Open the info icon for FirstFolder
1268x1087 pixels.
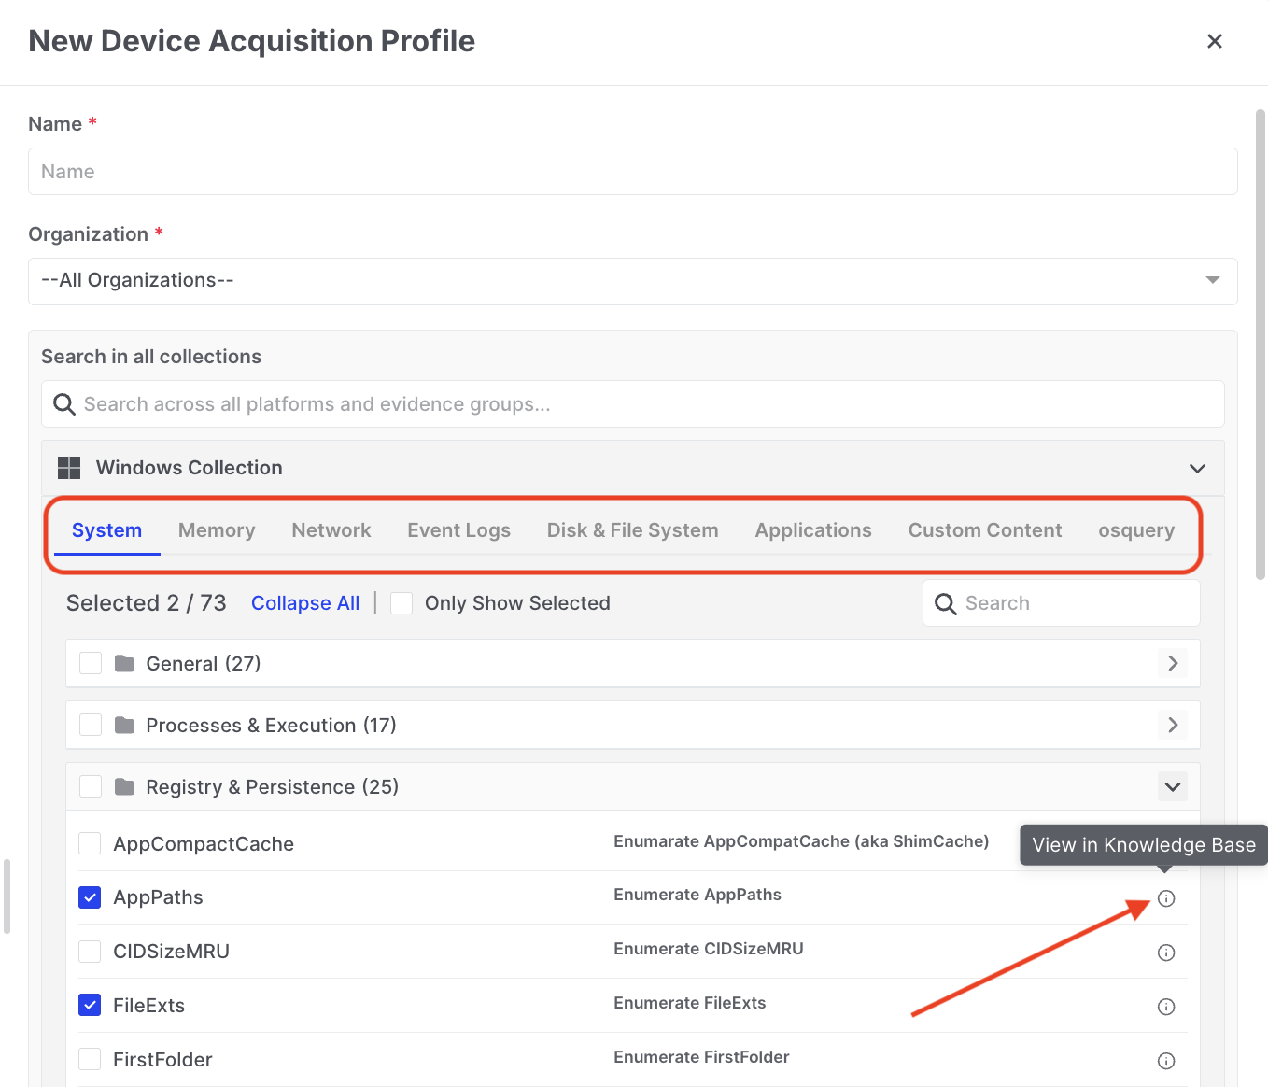(x=1166, y=1061)
